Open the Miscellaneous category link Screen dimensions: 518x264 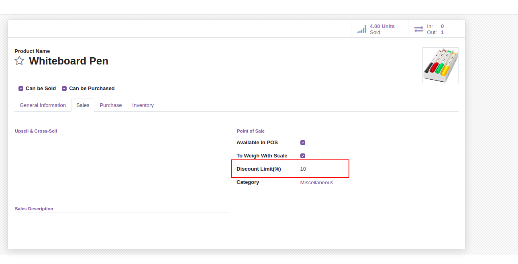click(x=316, y=183)
